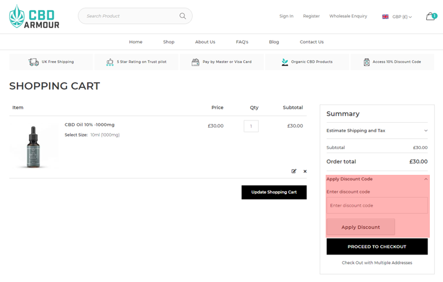
Task: Open the shopping bag cart icon
Action: tap(430, 16)
